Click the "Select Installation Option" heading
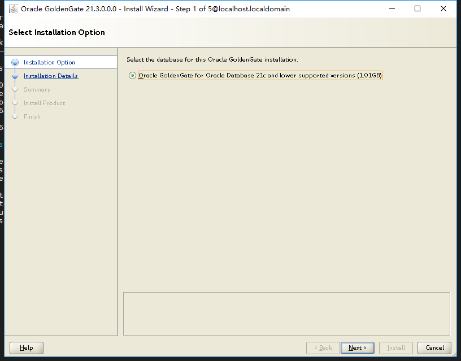This screenshot has width=461, height=361. pos(56,32)
